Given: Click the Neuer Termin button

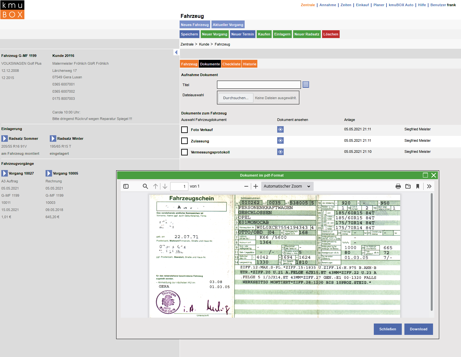Looking at the screenshot, I should tap(242, 34).
